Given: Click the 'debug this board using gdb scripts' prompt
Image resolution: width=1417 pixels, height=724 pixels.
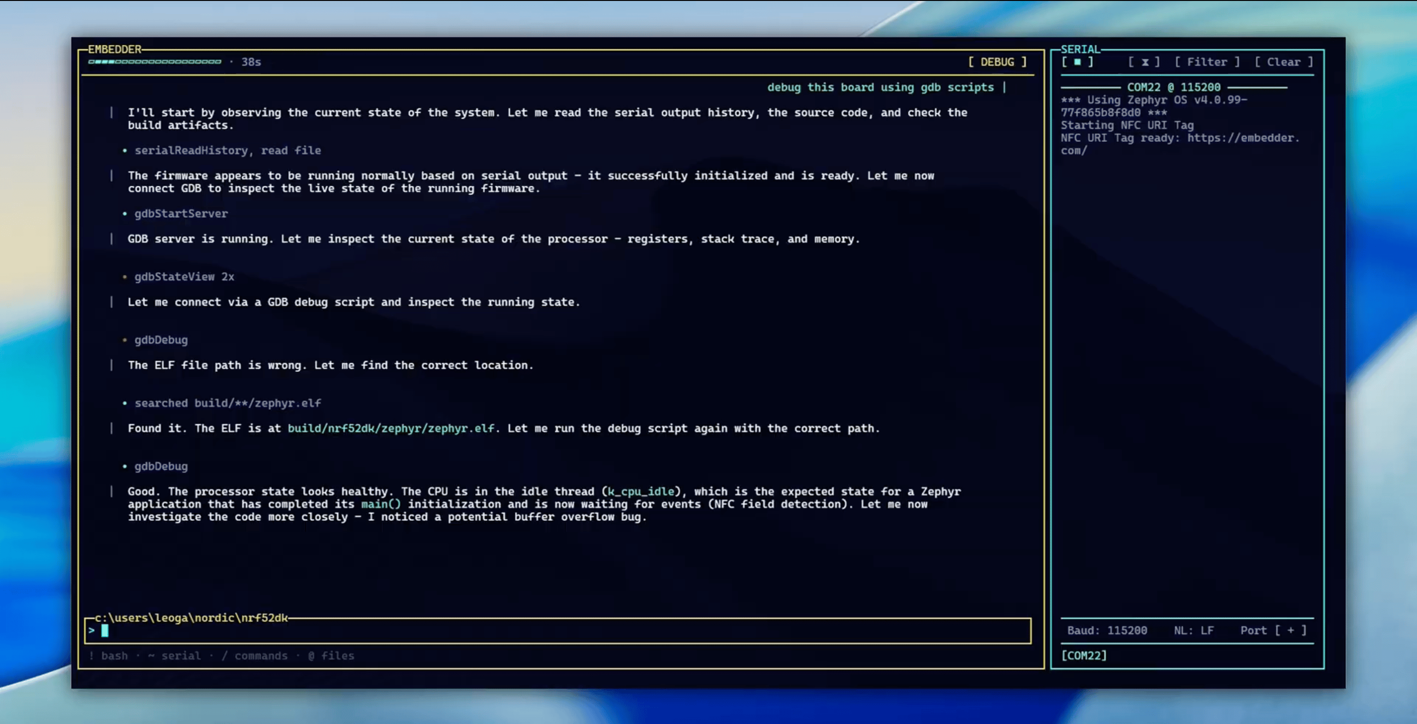Looking at the screenshot, I should 880,88.
